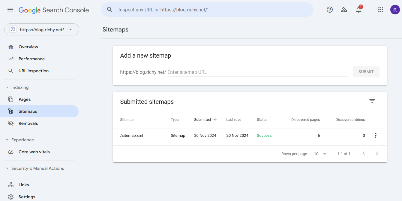Click the Sitemaps page heading
The width and height of the screenshot is (402, 201).
115,29
